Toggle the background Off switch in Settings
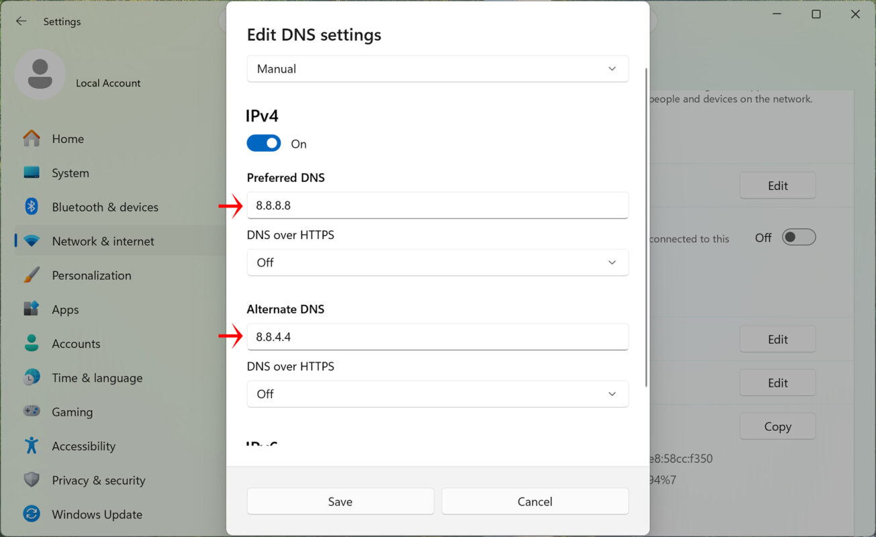The height and width of the screenshot is (537, 876). pos(799,238)
